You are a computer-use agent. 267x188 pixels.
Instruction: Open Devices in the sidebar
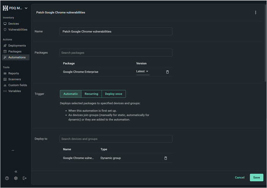click(x=13, y=24)
